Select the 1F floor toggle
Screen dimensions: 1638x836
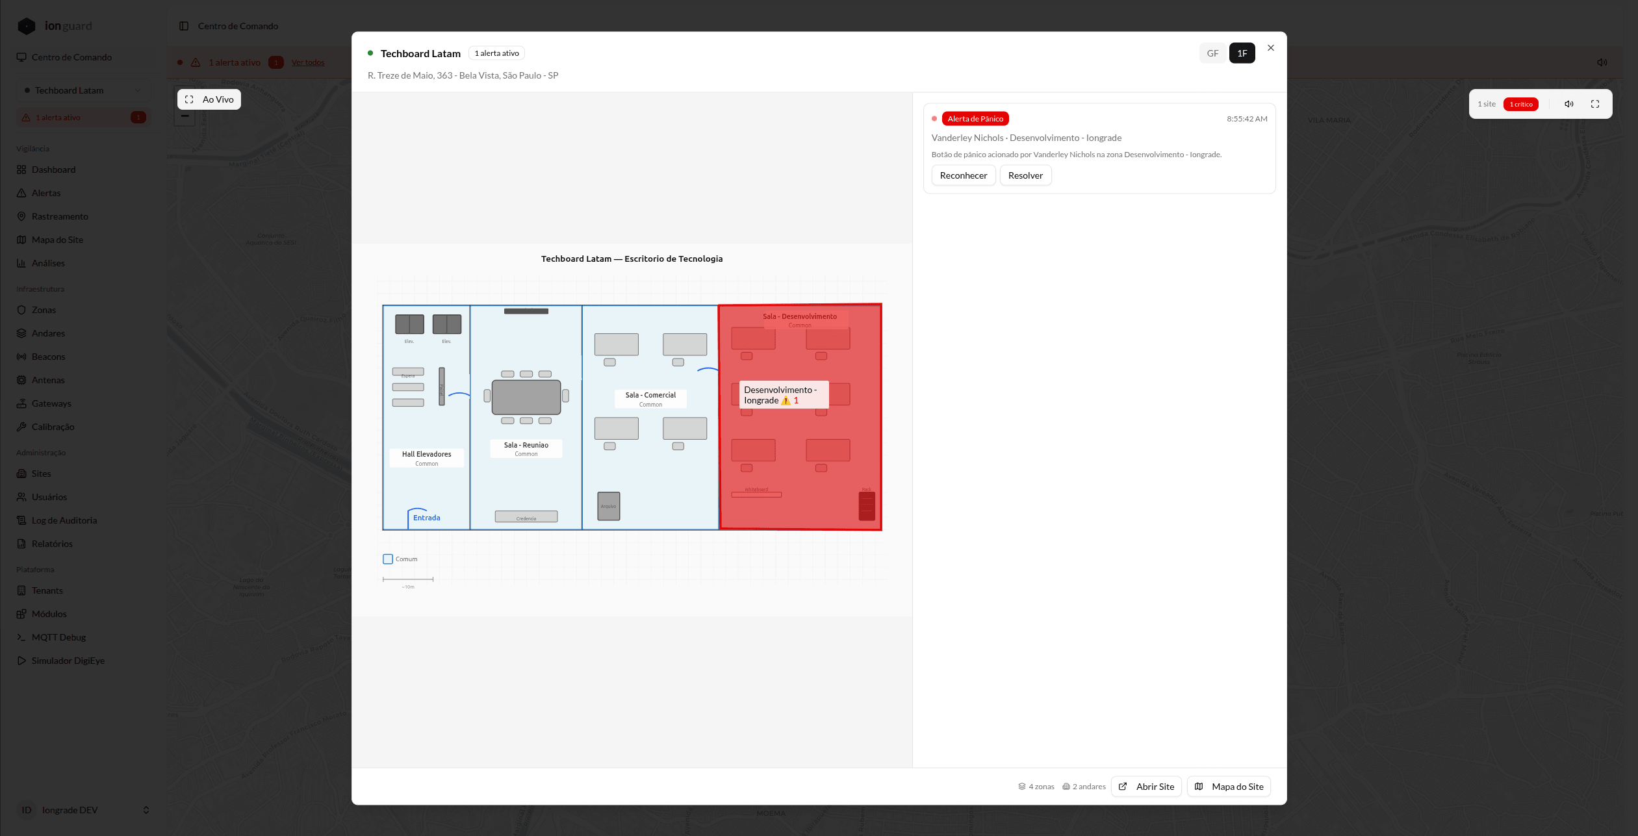1242,53
